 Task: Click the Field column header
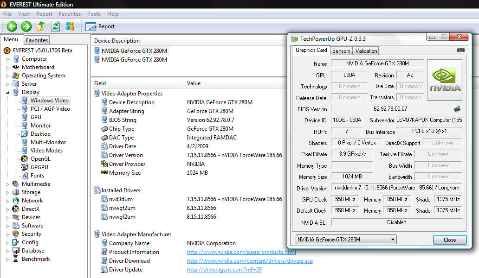[x=137, y=83]
